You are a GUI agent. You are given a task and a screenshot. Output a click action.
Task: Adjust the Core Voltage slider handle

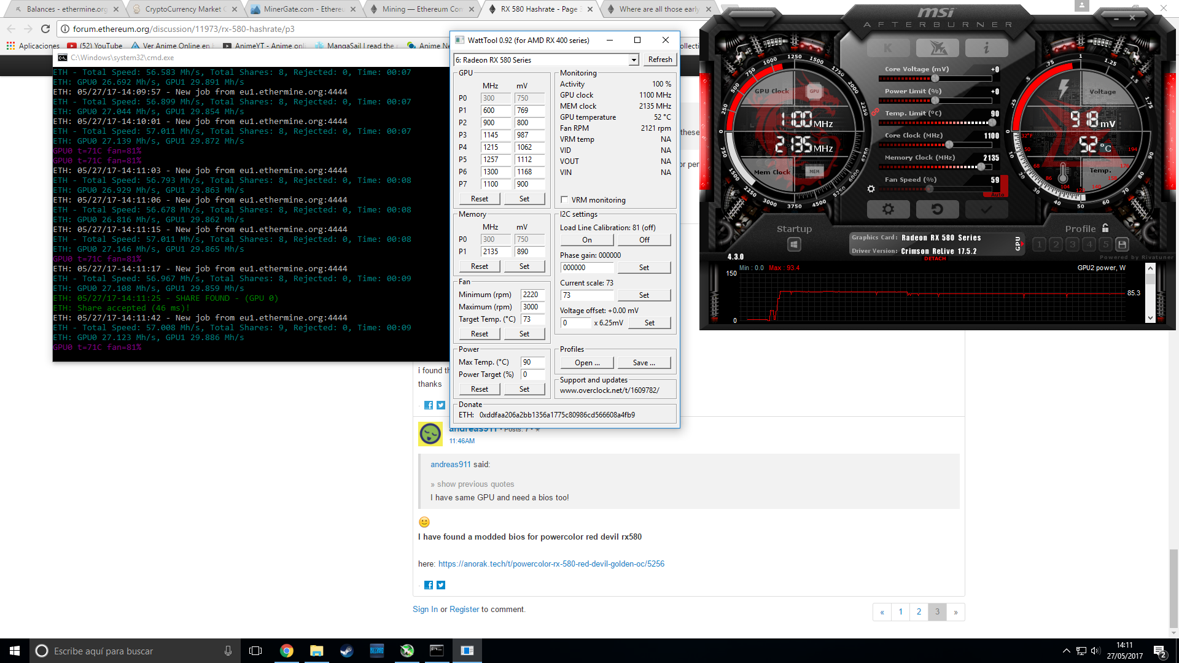(935, 79)
